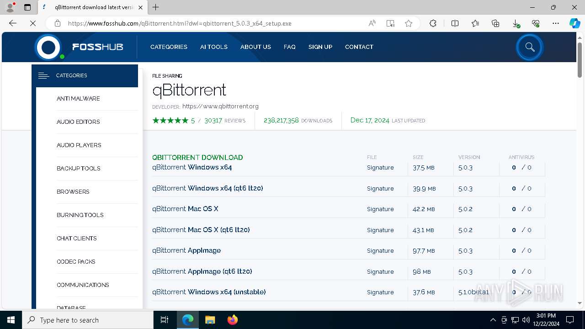585x329 pixels.
Task: Click the categories hamburger icon
Action: (43, 76)
